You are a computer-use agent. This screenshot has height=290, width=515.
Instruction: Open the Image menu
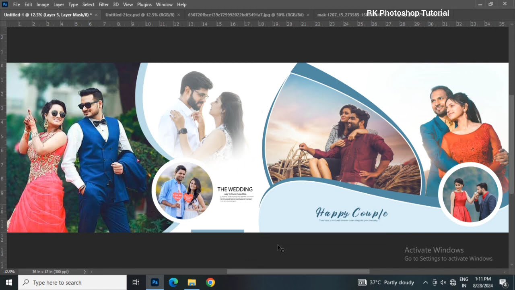[43, 4]
